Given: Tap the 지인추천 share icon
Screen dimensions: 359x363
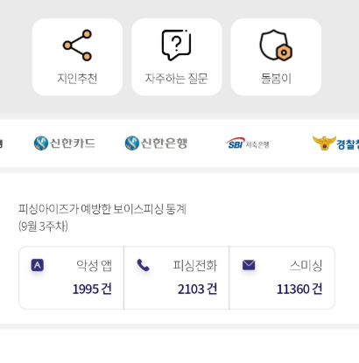Looking at the screenshot, I should pyautogui.click(x=77, y=45).
